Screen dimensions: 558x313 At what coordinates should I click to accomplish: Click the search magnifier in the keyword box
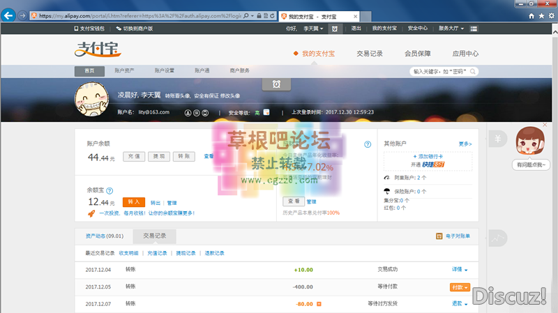tap(473, 72)
